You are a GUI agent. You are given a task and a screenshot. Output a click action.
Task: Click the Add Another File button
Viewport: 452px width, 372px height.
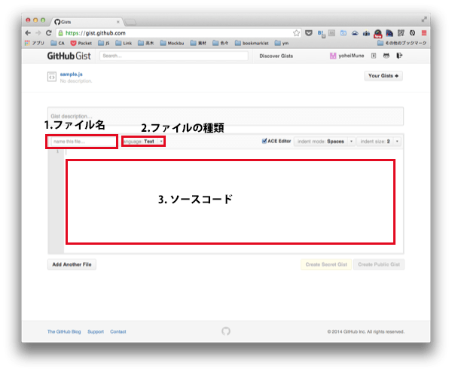(x=72, y=264)
